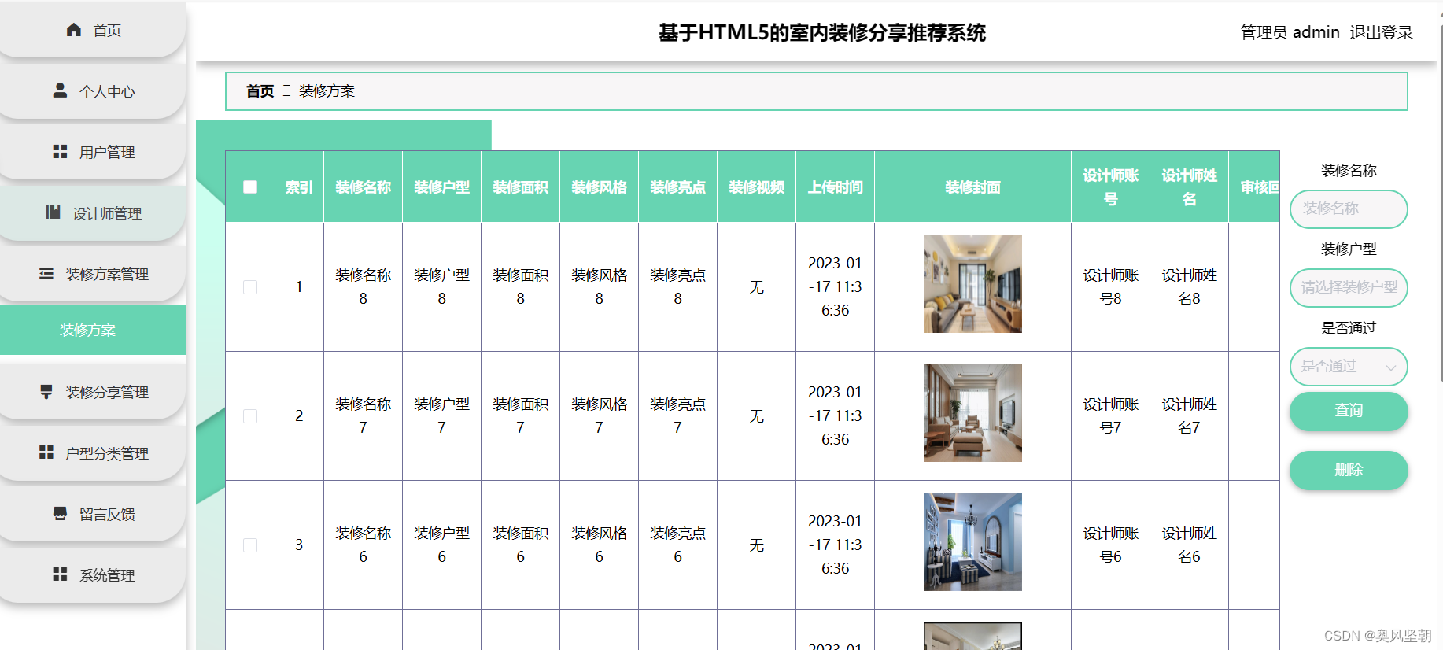Open the 个人中心 sidebar menu

click(x=93, y=91)
